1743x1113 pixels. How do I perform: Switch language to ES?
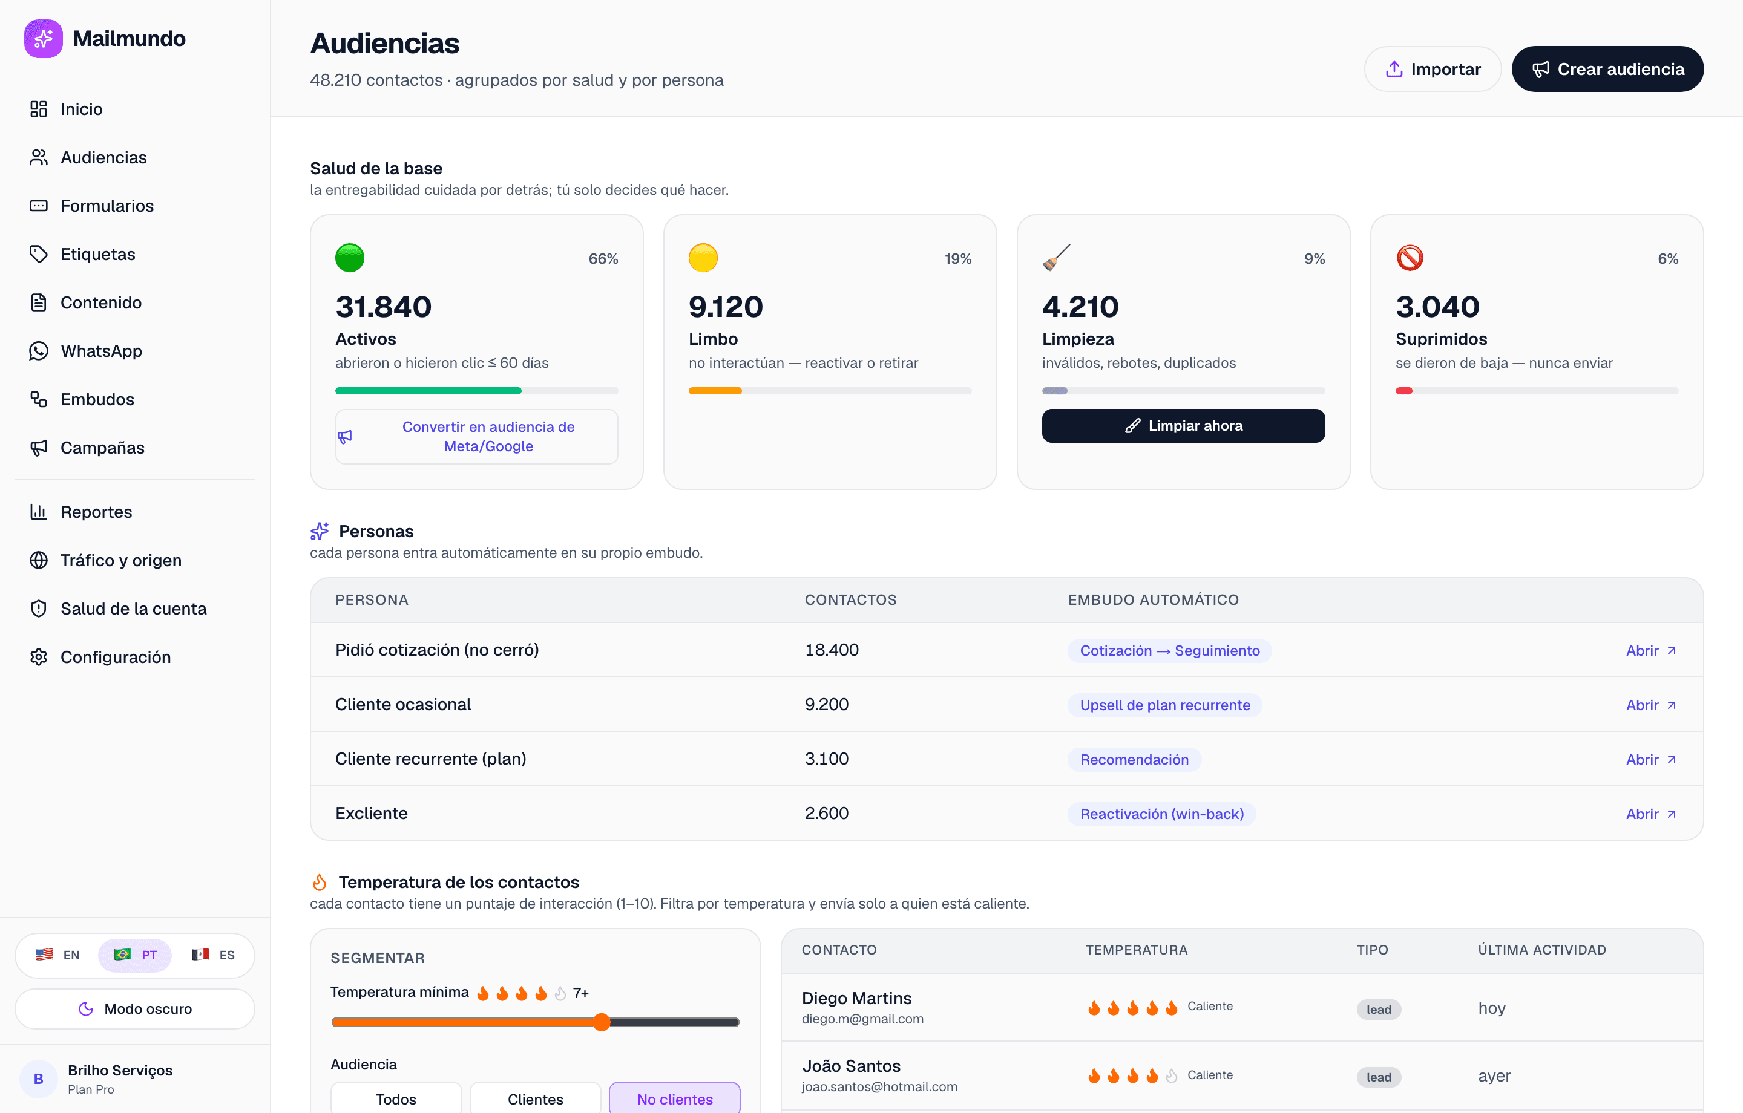click(x=213, y=955)
